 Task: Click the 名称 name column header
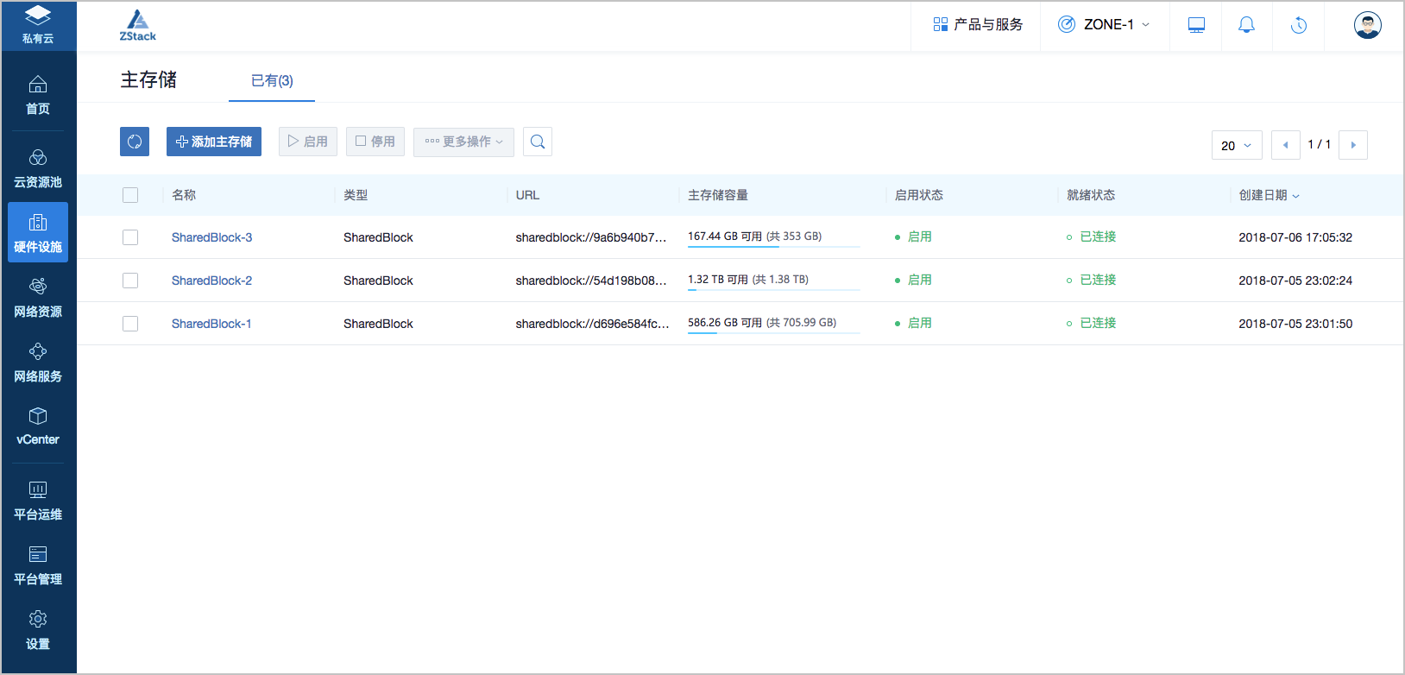point(184,195)
